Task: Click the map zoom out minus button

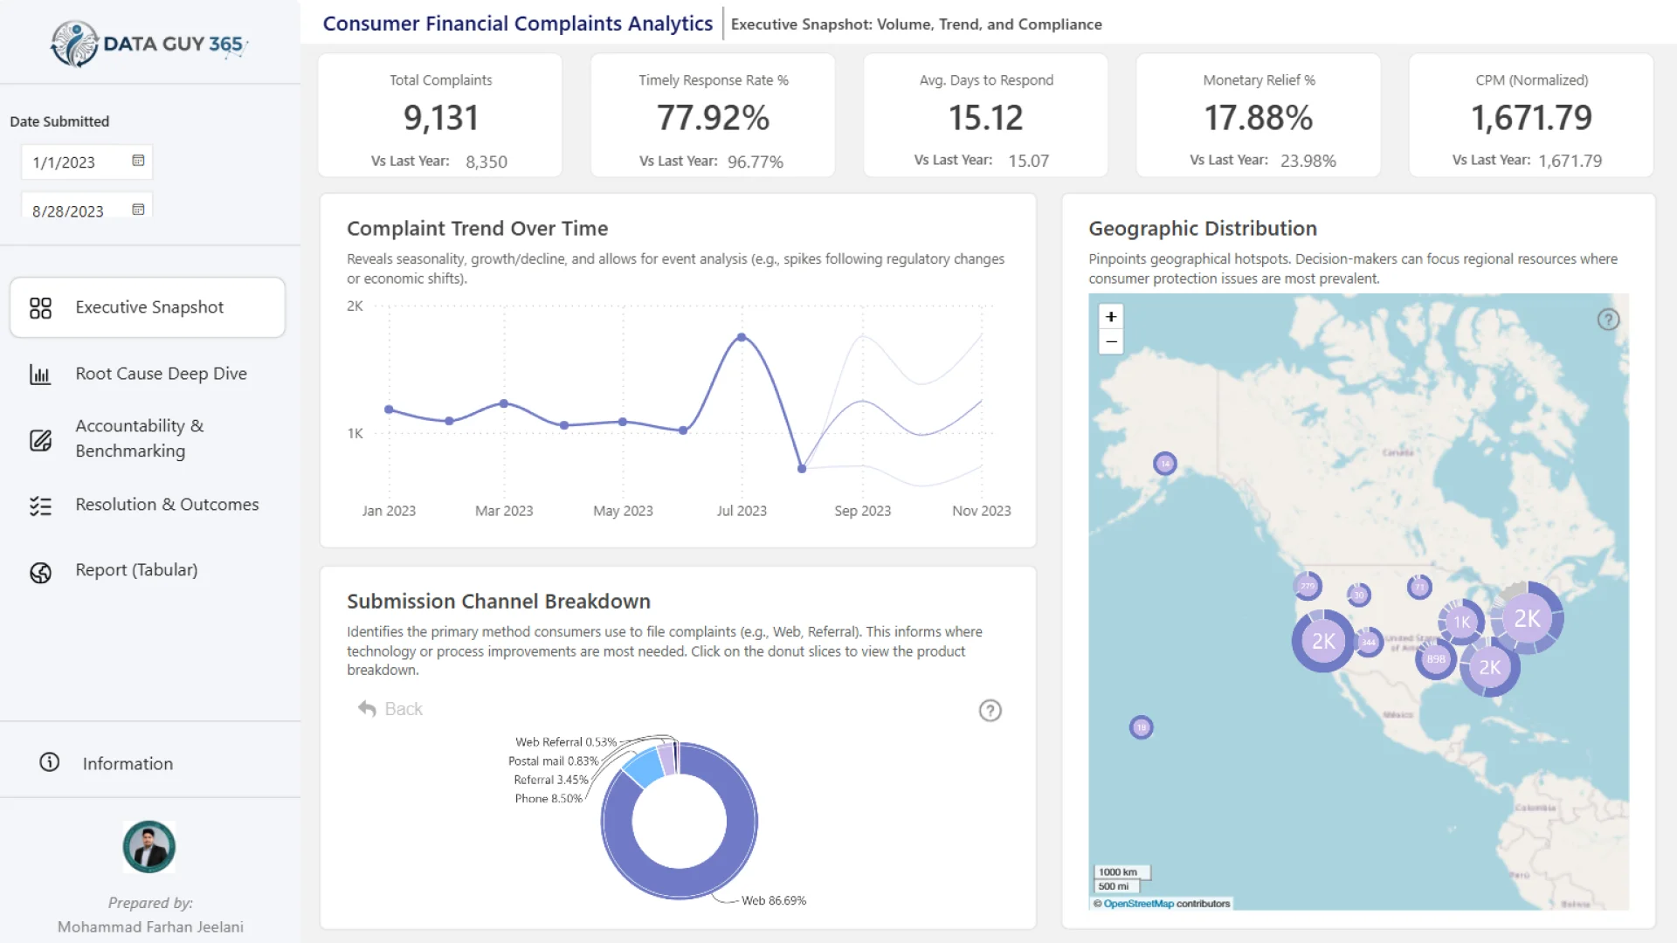Action: (x=1111, y=342)
